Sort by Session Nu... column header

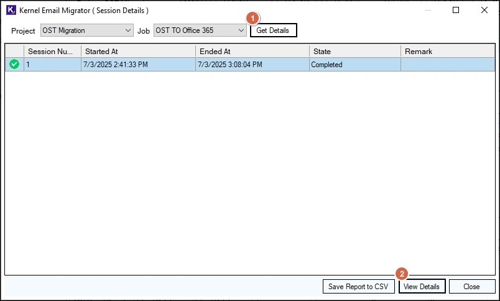[53, 52]
